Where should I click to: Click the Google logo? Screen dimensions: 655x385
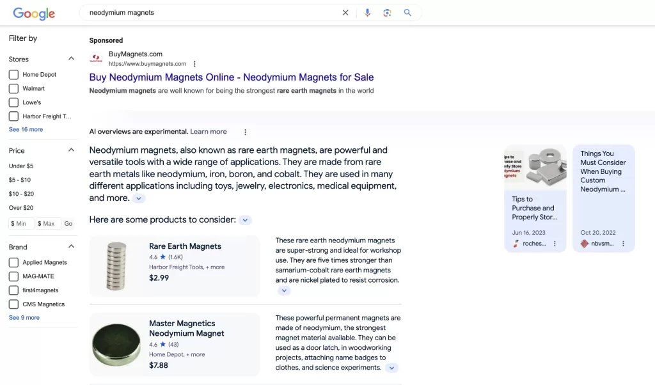(33, 13)
